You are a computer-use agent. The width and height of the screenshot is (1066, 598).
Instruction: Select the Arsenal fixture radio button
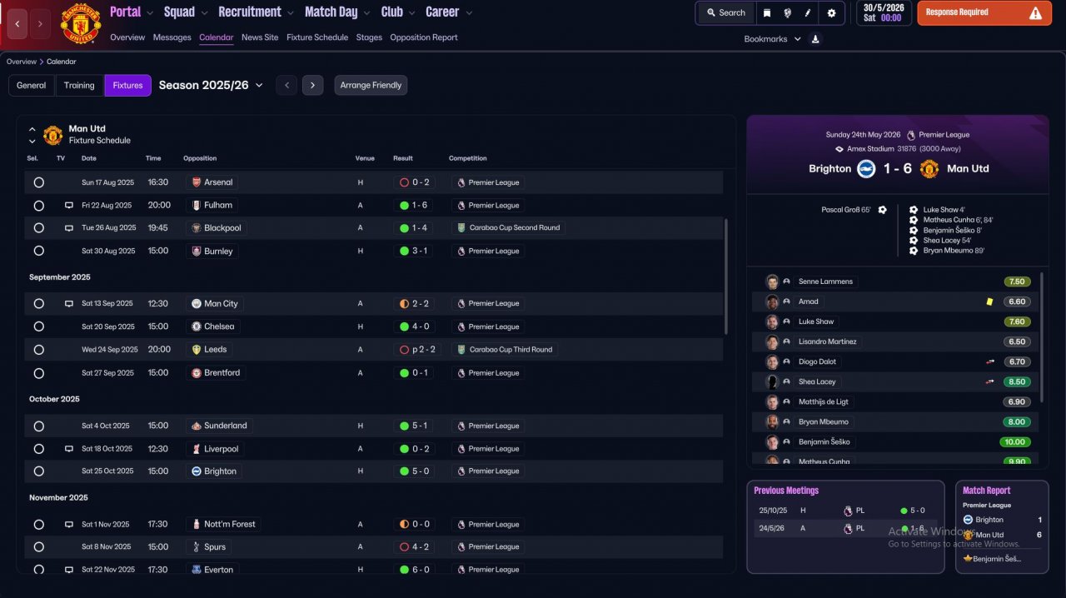tap(38, 182)
